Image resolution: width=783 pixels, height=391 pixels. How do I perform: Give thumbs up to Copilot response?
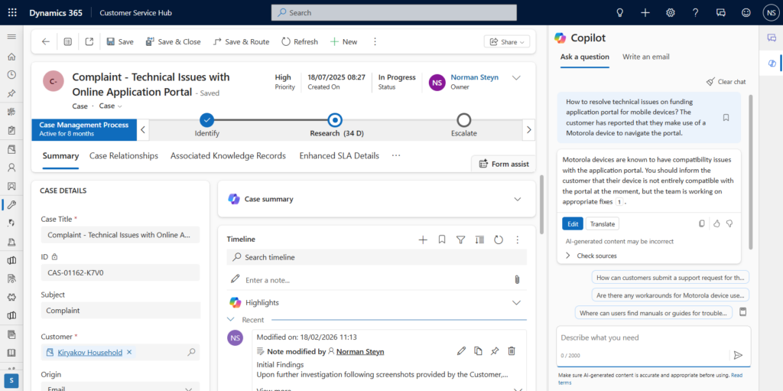click(x=716, y=223)
